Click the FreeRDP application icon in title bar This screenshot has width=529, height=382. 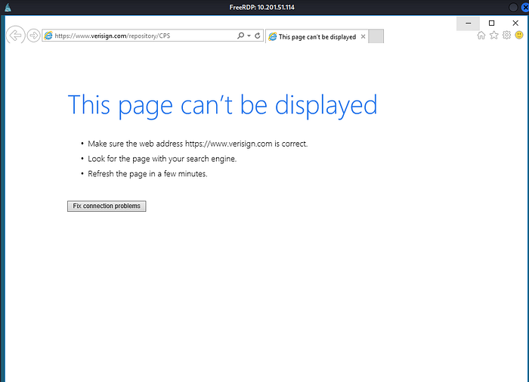8,8
